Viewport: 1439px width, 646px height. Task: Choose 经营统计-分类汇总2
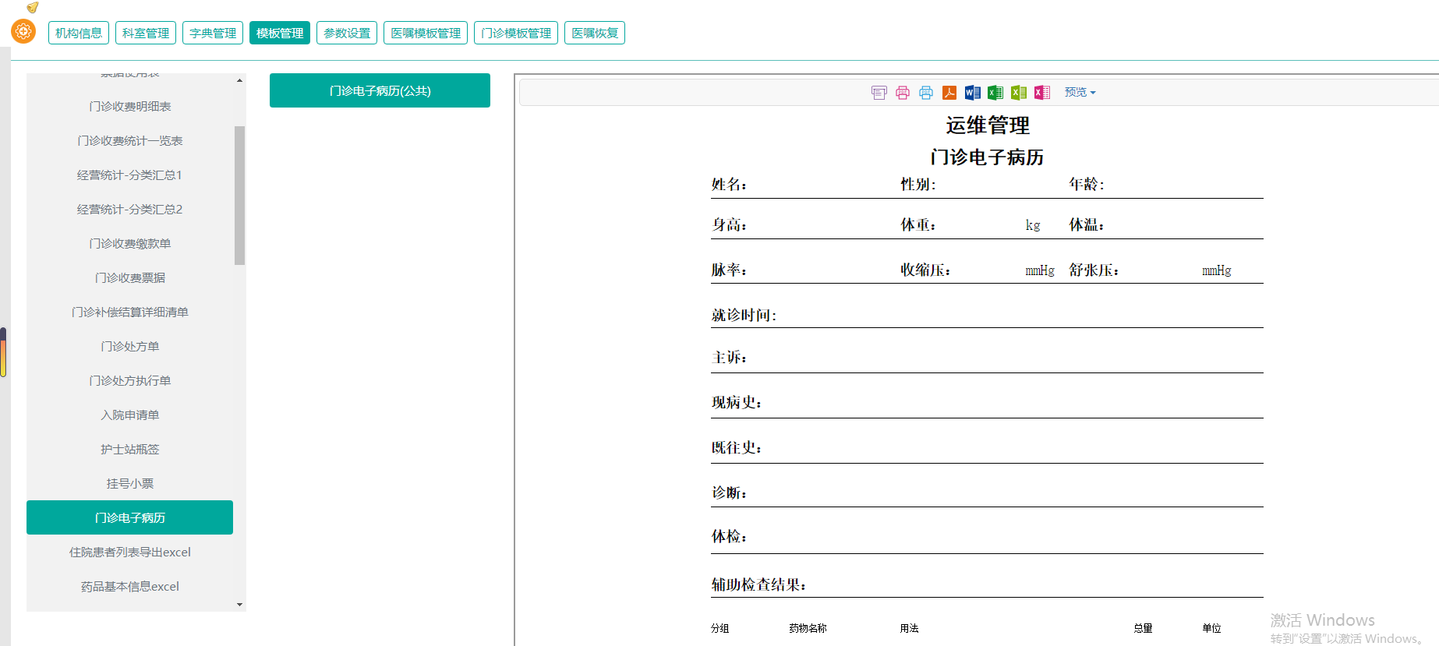(130, 209)
